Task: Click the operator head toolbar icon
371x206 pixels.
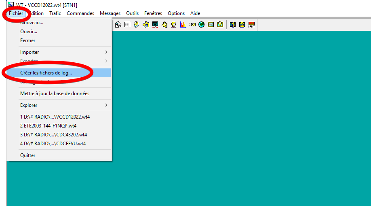Action: [x=173, y=25]
